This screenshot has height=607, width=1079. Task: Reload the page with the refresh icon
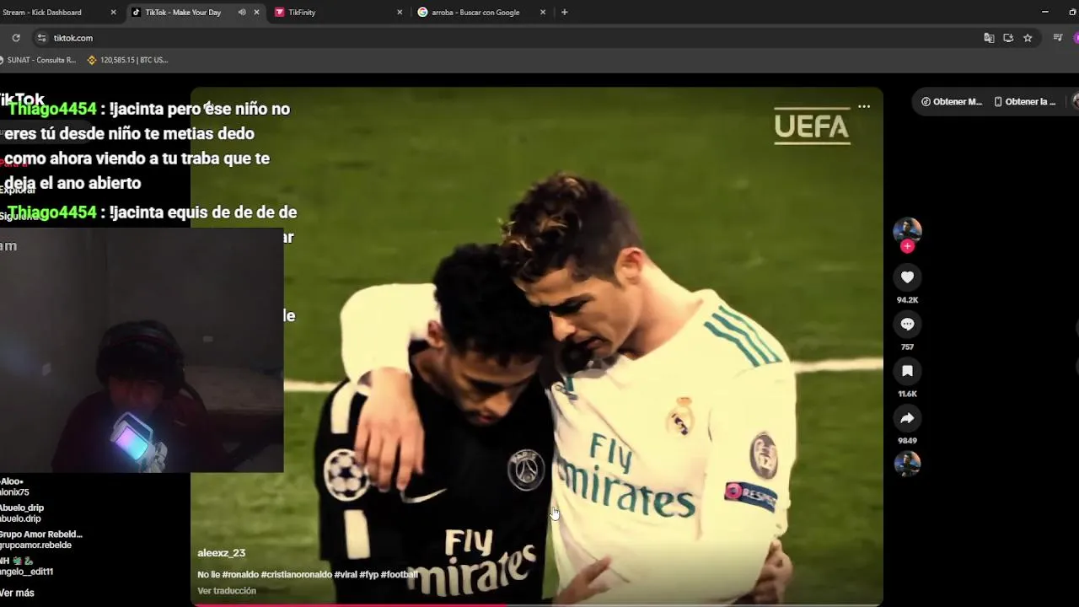[x=16, y=38]
